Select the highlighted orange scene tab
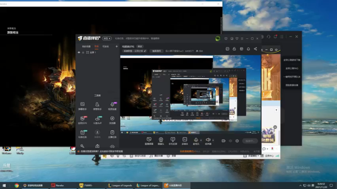The width and height of the screenshot is (337, 189). (96, 47)
